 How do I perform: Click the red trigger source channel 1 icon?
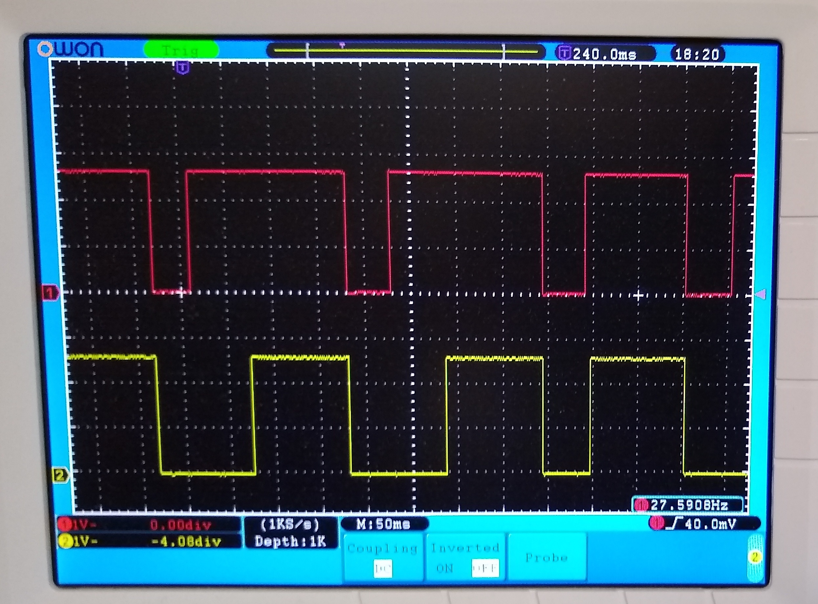point(657,523)
